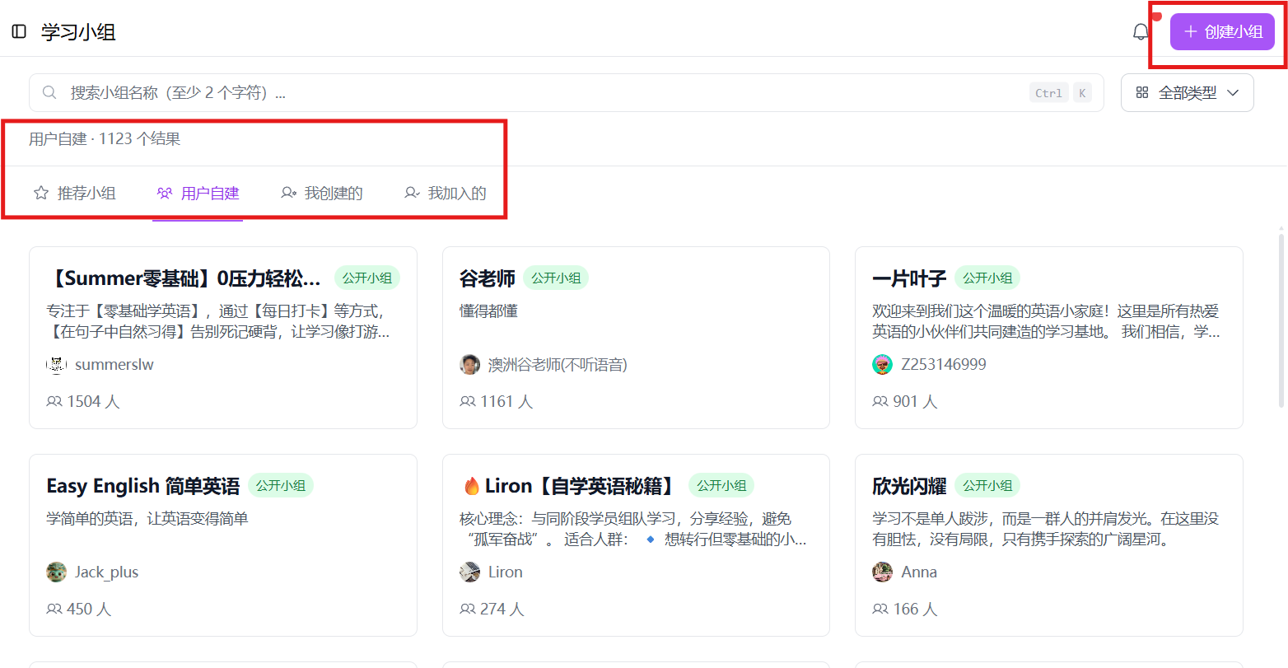Viewport: 1288px width, 668px height.
Task: Expand the 全部类型 dropdown
Action: coord(1187,93)
